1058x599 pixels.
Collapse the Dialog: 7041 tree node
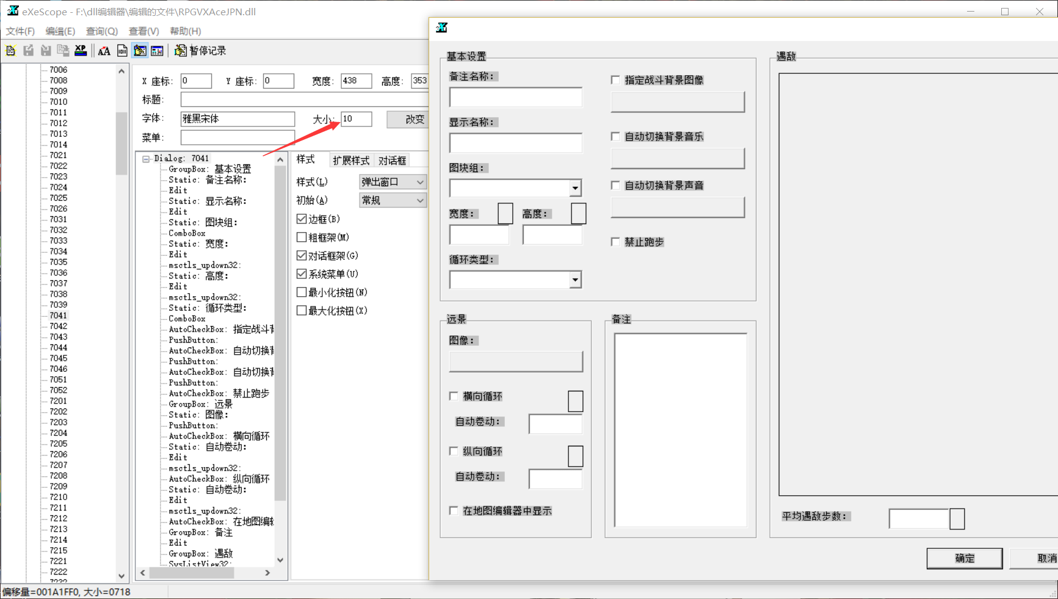[x=146, y=159]
